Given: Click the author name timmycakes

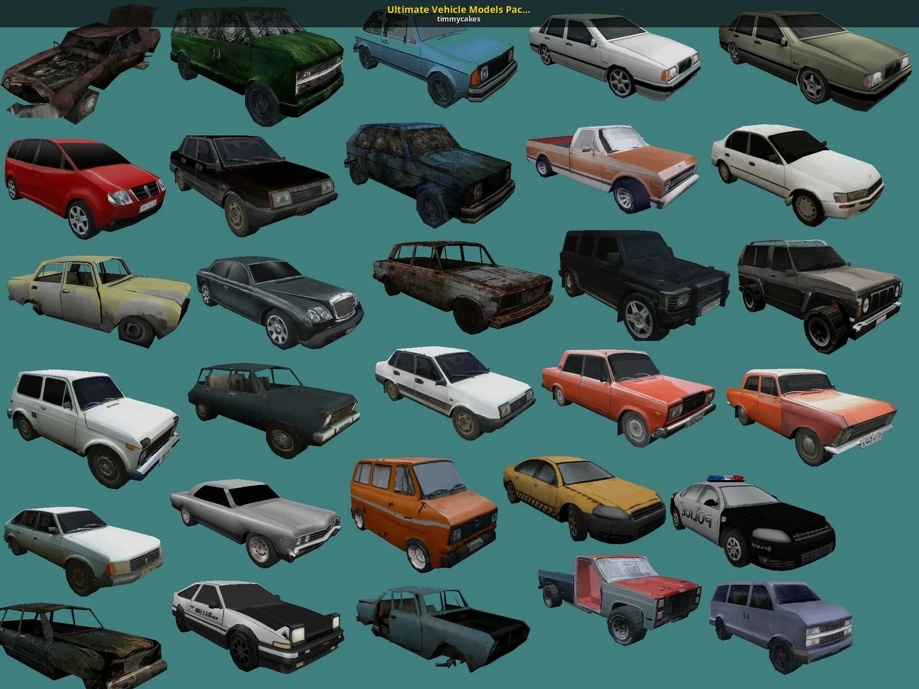Looking at the screenshot, I should [x=459, y=19].
